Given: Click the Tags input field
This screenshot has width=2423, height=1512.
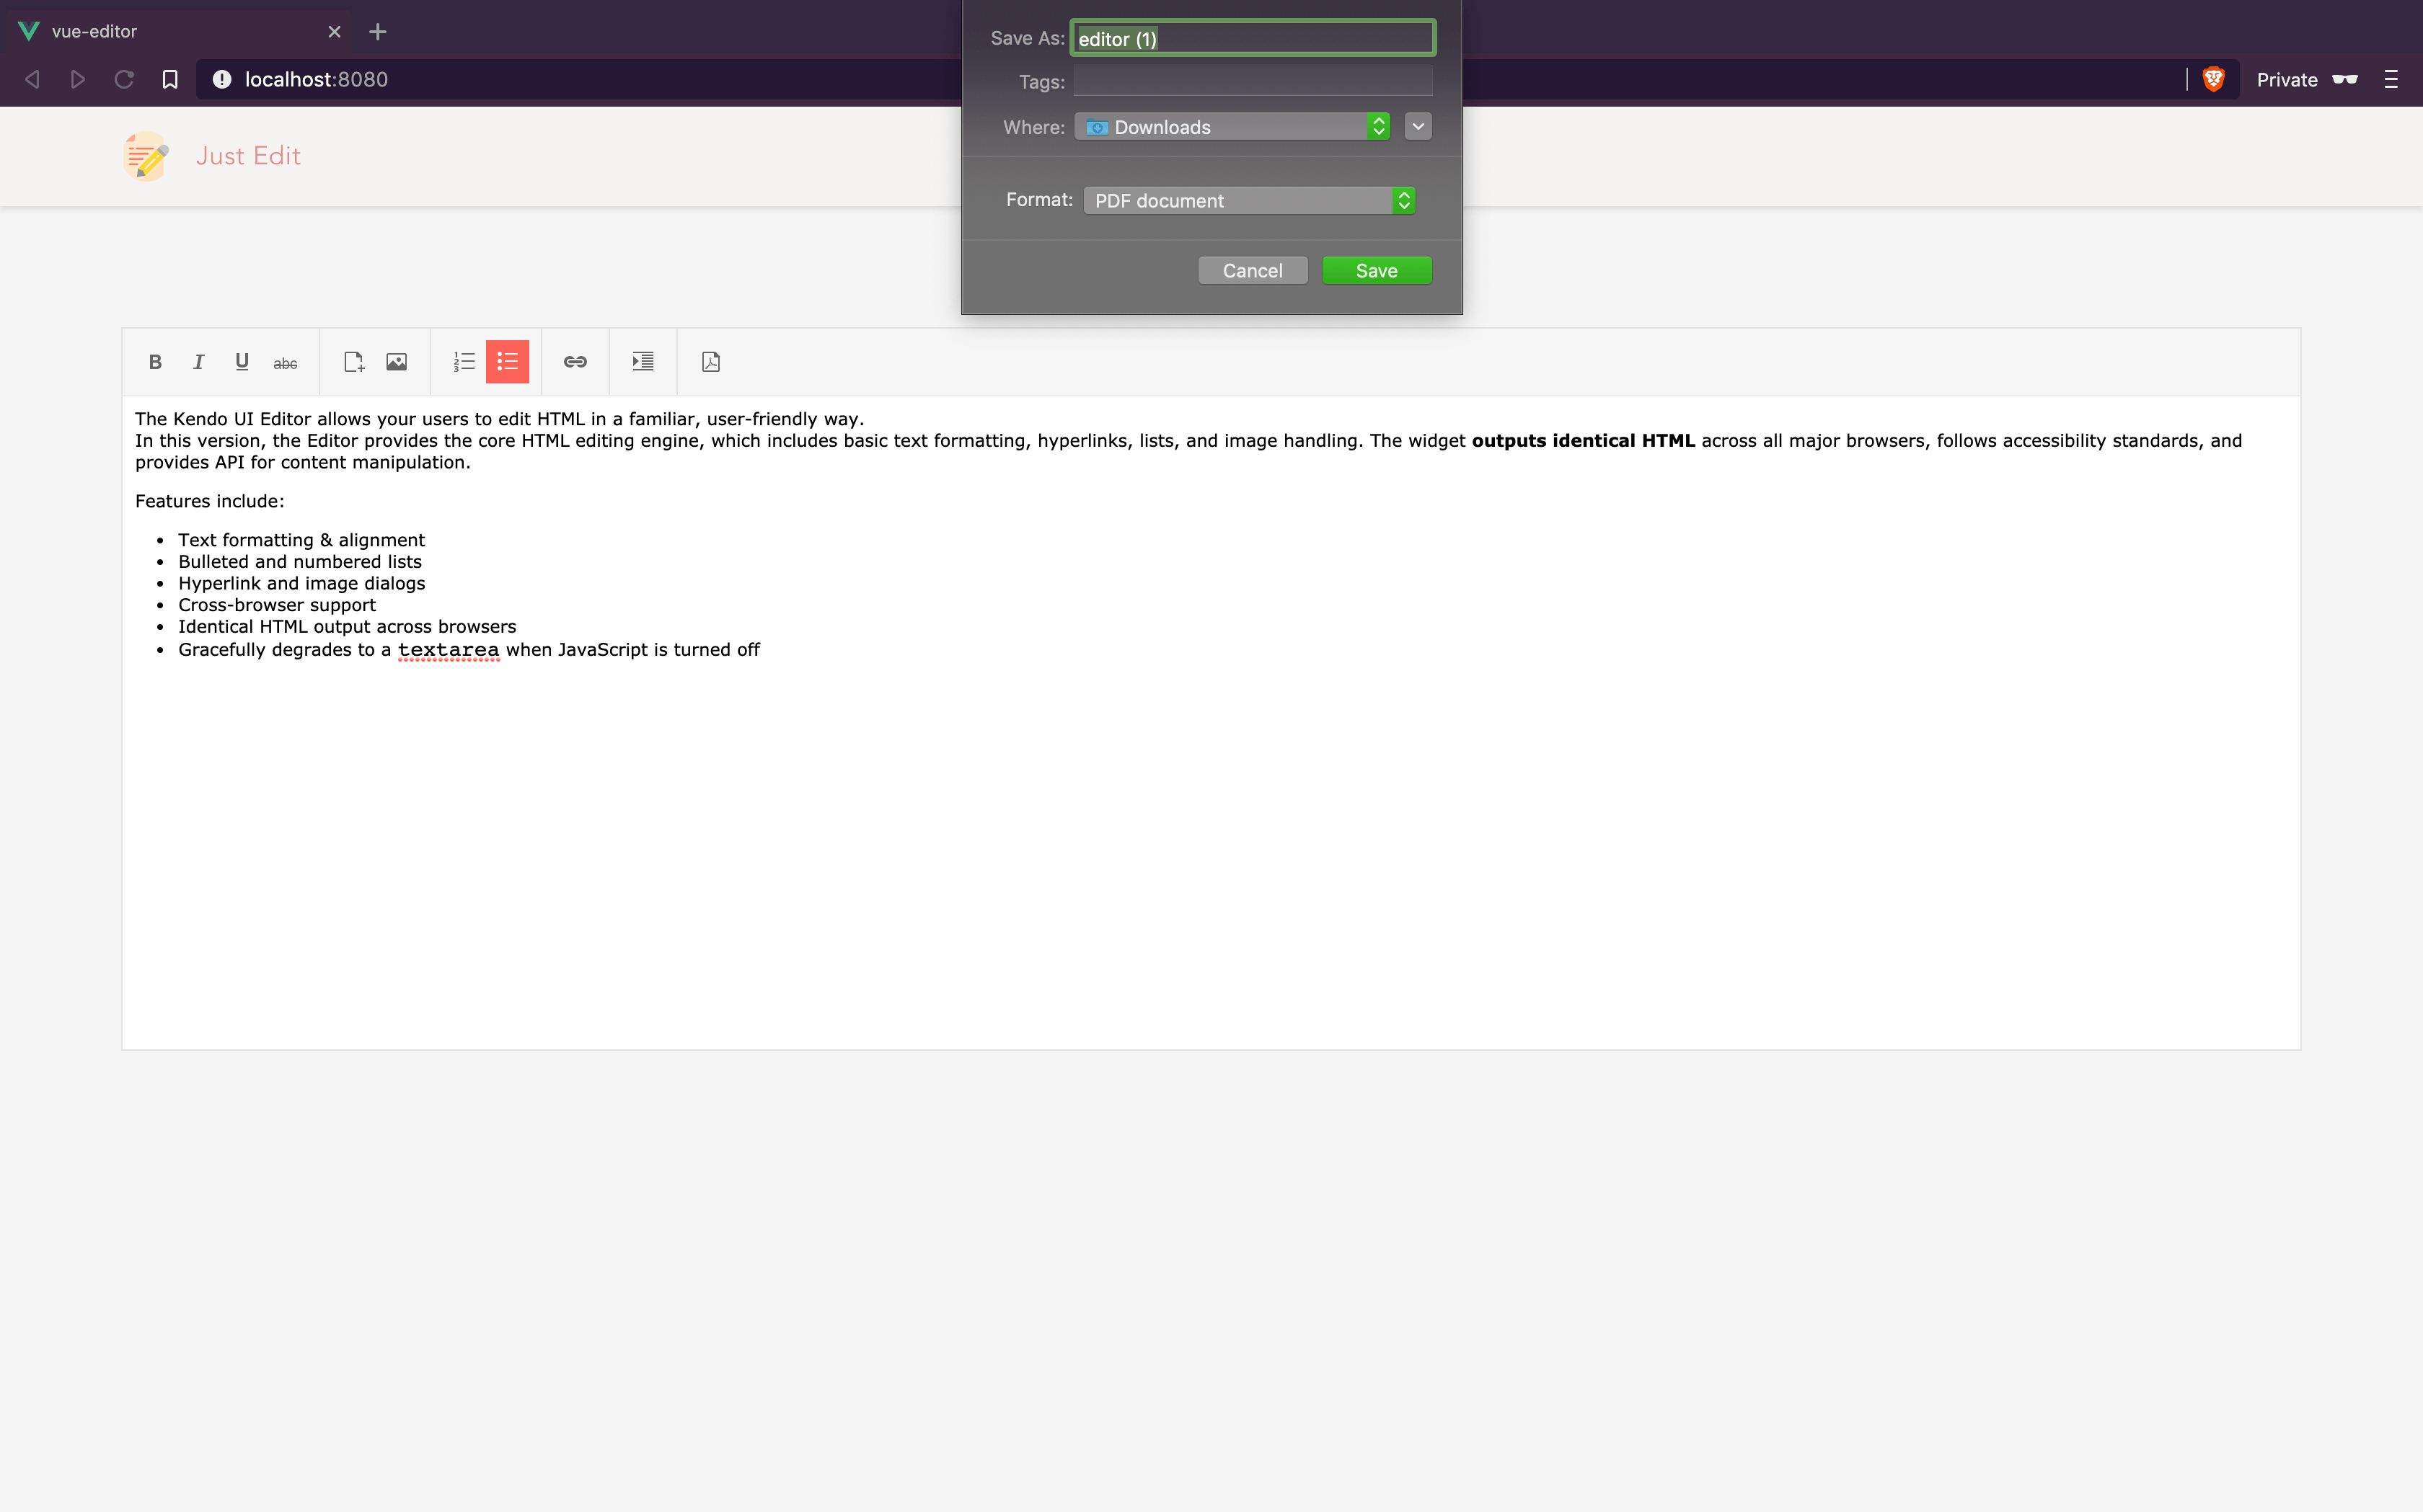Looking at the screenshot, I should [x=1253, y=81].
